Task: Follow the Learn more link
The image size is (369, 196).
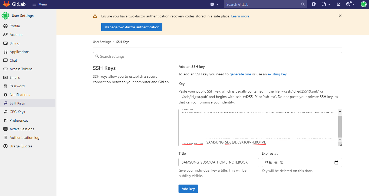Action: tap(240, 16)
